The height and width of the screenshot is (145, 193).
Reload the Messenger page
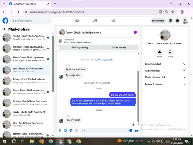[18, 12]
